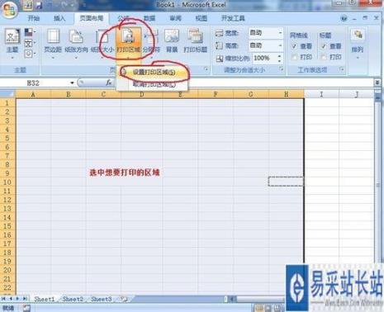Open the theme colors dropdown
Image resolution: width=384 pixels, height=312 pixels.
(30, 32)
